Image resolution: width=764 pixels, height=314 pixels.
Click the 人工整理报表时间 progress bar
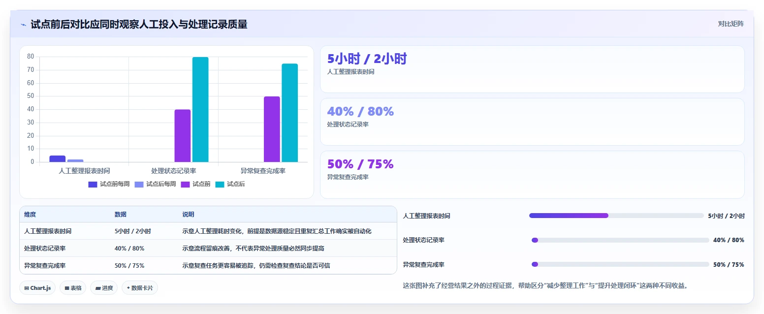point(616,216)
